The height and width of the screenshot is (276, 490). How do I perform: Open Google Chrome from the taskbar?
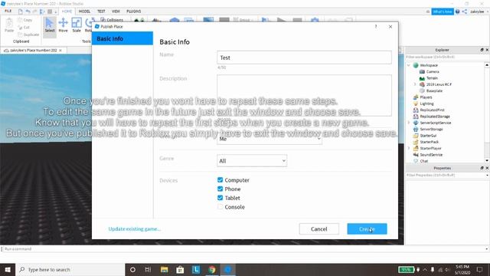(212, 269)
